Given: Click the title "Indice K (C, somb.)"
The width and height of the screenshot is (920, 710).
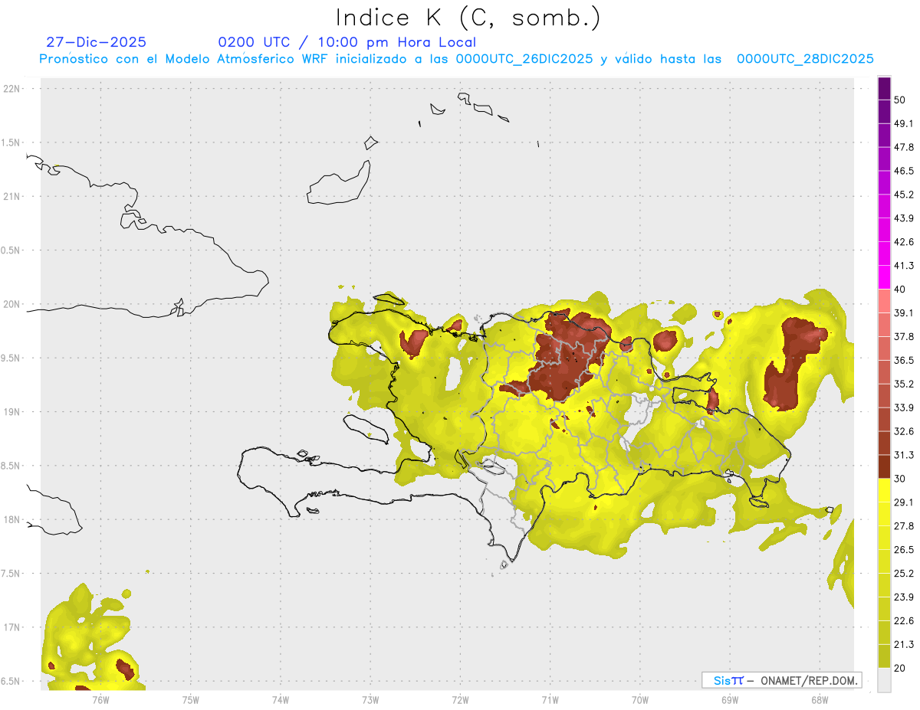Looking at the screenshot, I should (468, 18).
